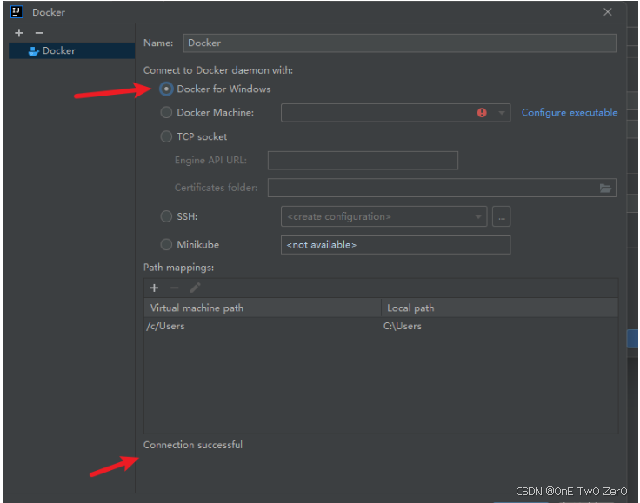Pick the Minikube radio option
Screen dimensions: 640x503
166,245
